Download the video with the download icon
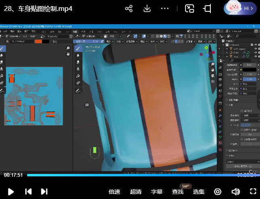The height and width of the screenshot is (199, 260). pos(147,8)
